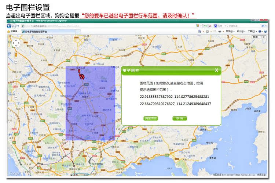This screenshot has width=275, height=183.
Task: Expand the 工具(O) dropdown menu
Action: 252,32
